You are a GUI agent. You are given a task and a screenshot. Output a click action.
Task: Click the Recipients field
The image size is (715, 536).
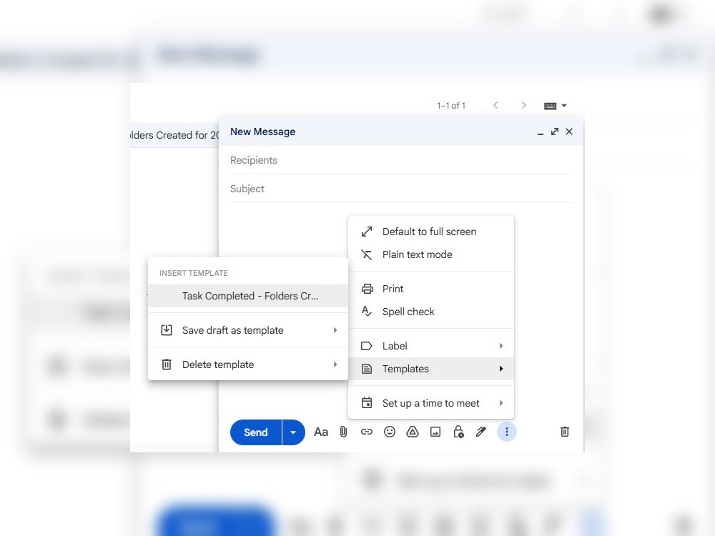tap(401, 160)
